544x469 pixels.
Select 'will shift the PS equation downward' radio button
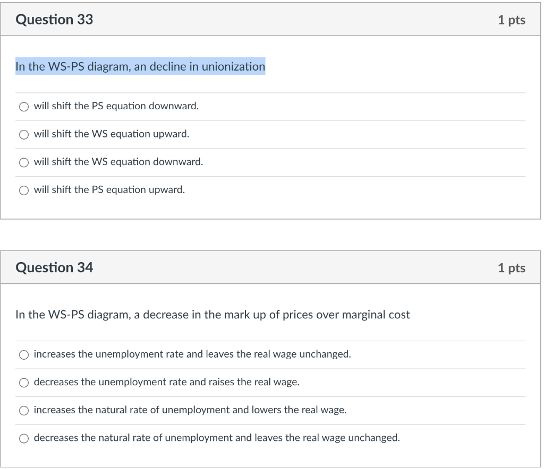click(x=23, y=107)
